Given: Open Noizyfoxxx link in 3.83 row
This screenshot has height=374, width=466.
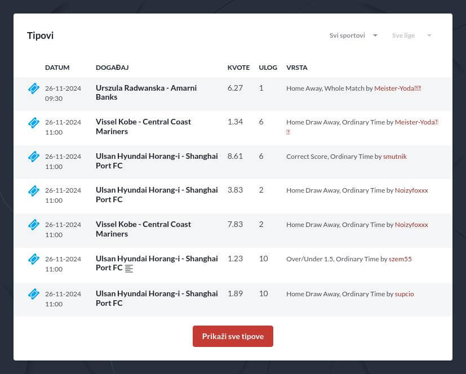Looking at the screenshot, I should 411,190.
